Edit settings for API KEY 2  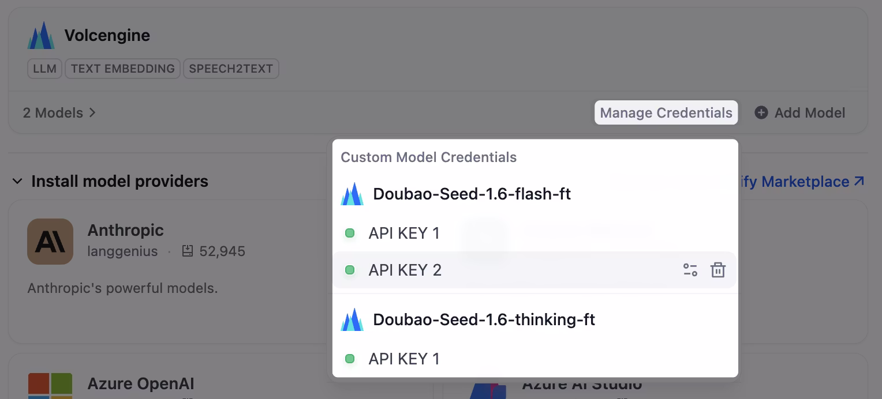click(x=690, y=270)
